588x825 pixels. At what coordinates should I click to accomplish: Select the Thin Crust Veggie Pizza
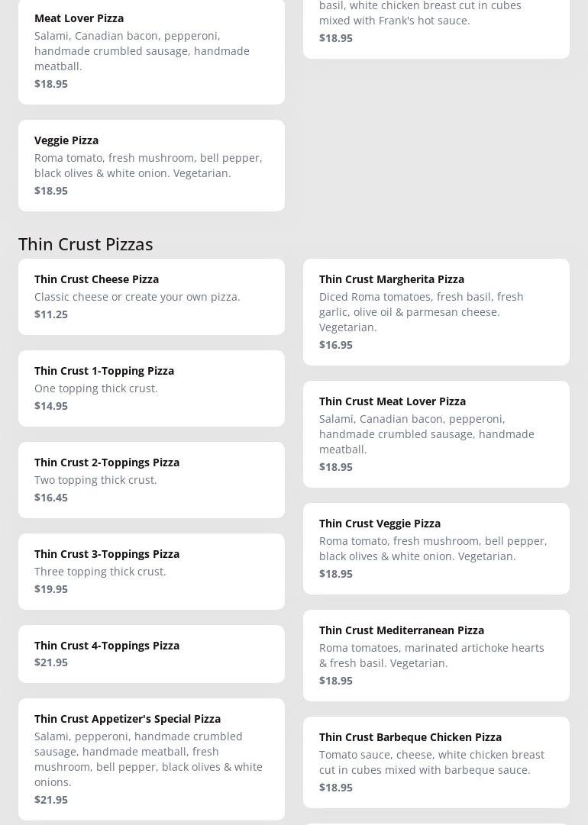tap(435, 548)
